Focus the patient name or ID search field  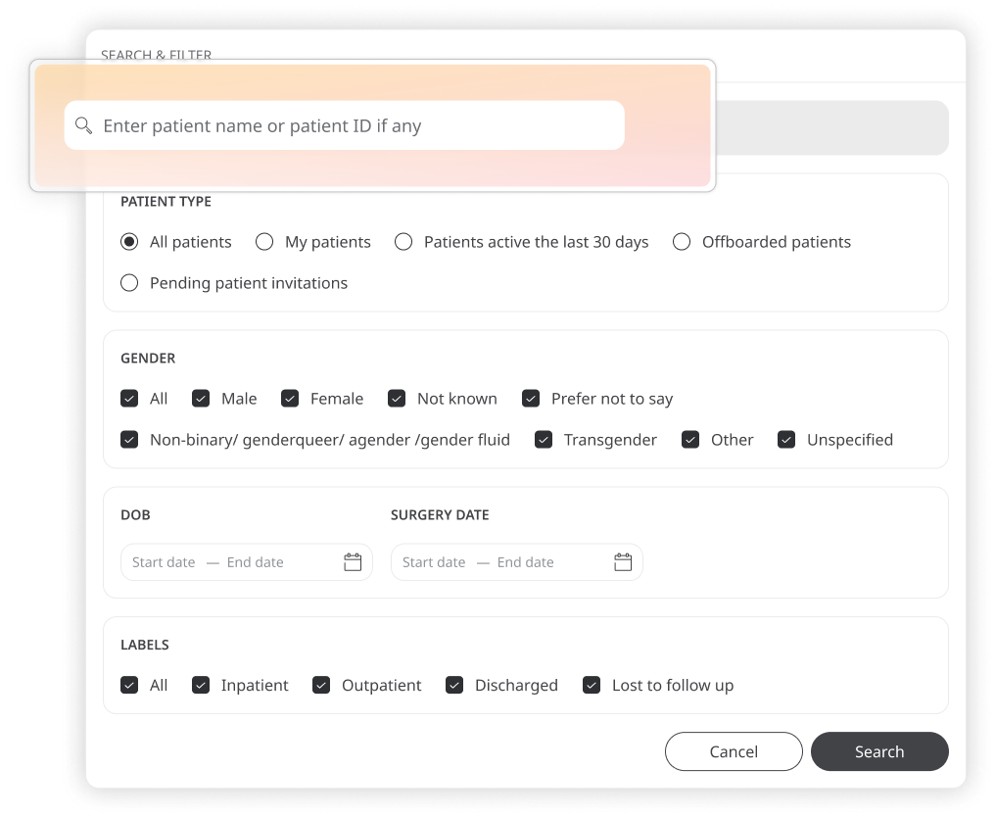point(345,125)
